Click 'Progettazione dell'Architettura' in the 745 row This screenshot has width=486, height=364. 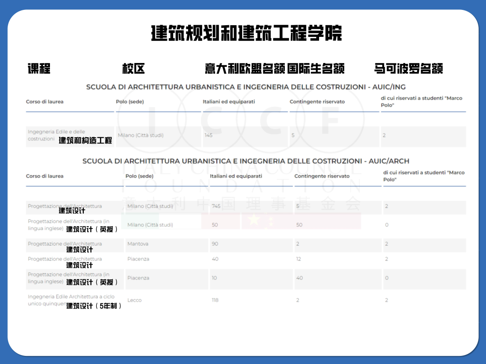[x=65, y=206]
